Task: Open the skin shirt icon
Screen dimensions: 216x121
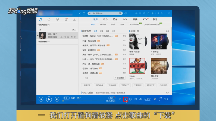Action: click(148, 13)
